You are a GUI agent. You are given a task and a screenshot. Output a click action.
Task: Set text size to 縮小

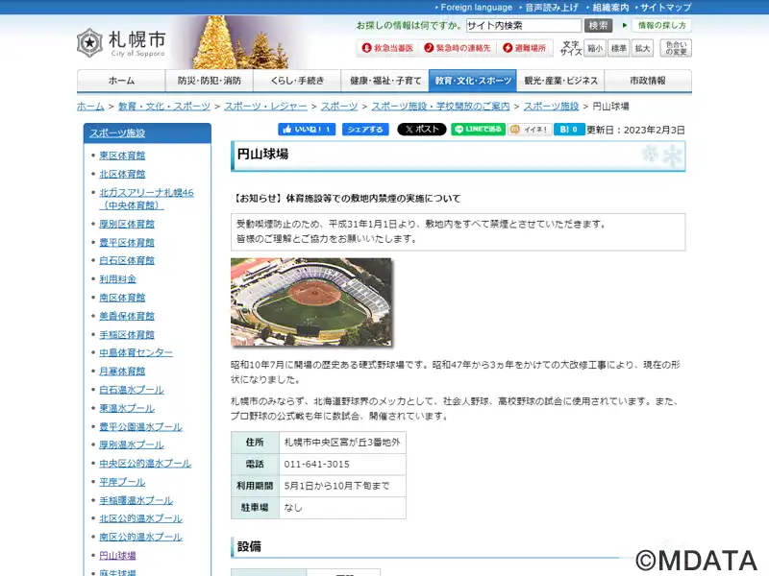(x=595, y=48)
